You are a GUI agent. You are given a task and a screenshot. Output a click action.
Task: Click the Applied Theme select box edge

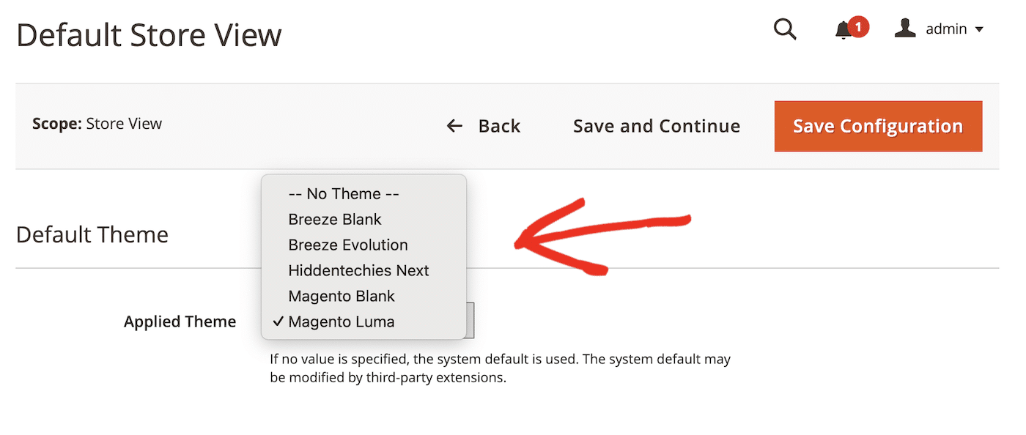(x=470, y=321)
